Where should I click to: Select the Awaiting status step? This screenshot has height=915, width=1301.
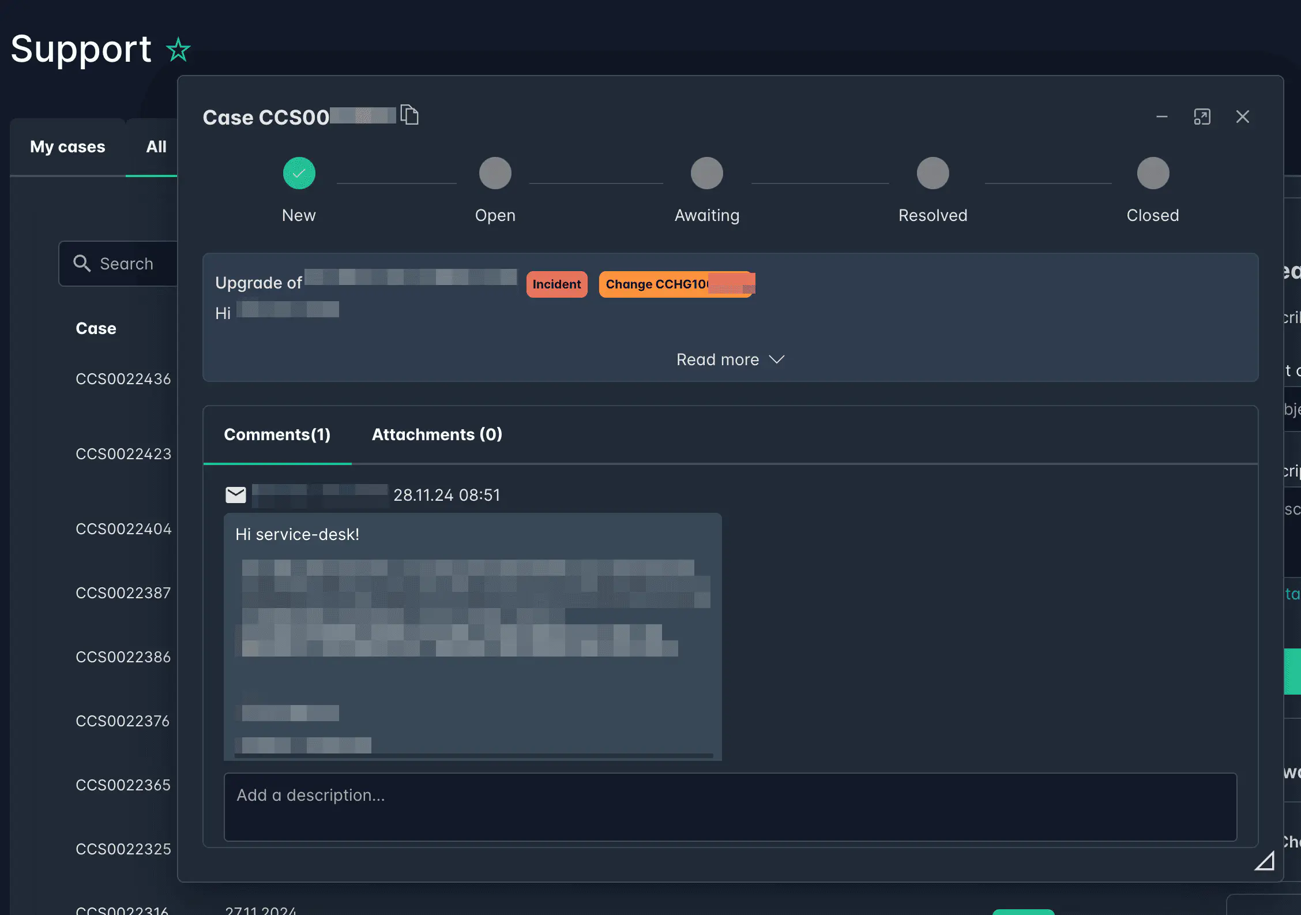(706, 174)
